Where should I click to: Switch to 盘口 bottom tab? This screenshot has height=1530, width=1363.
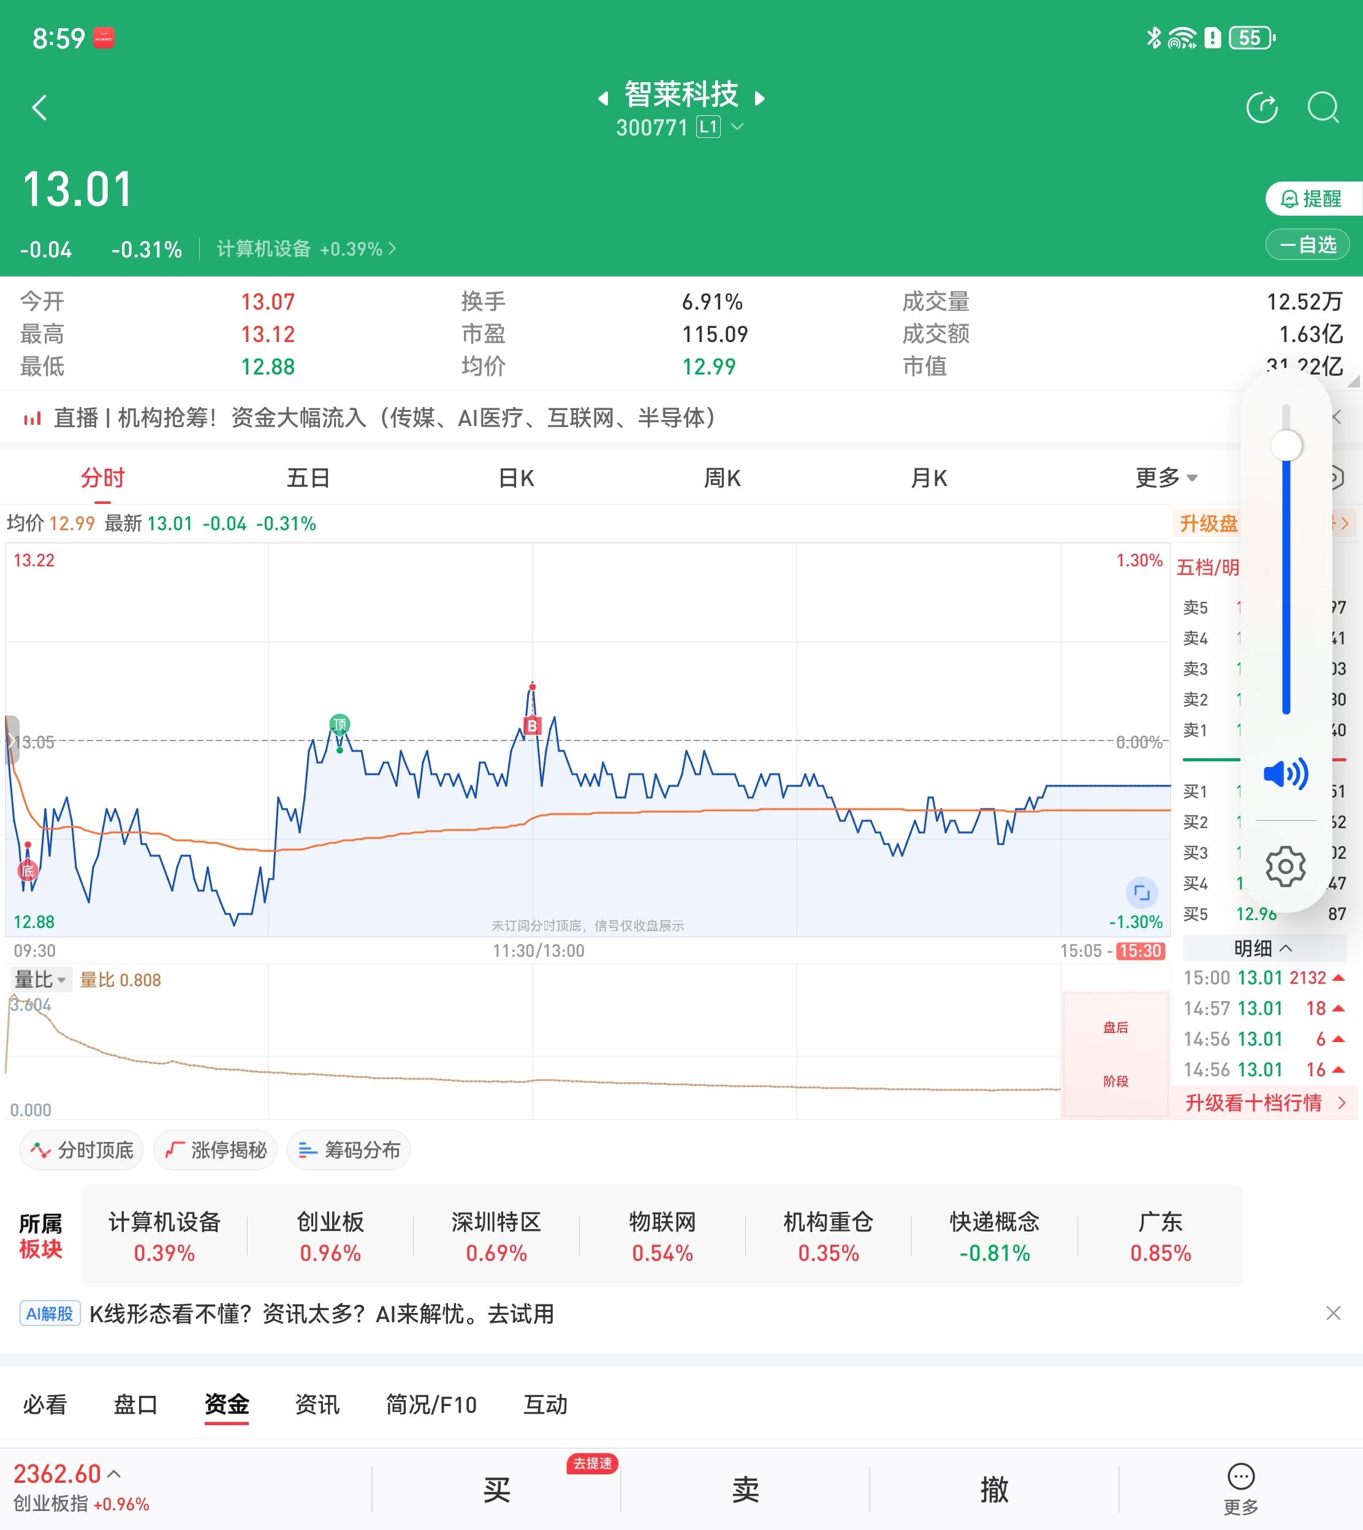(x=135, y=1404)
